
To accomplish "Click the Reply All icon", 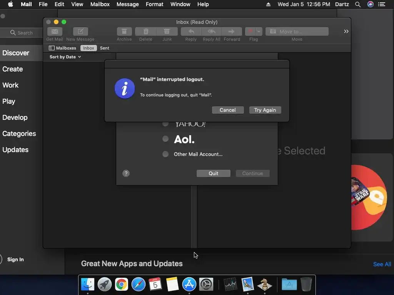I will click(x=212, y=31).
